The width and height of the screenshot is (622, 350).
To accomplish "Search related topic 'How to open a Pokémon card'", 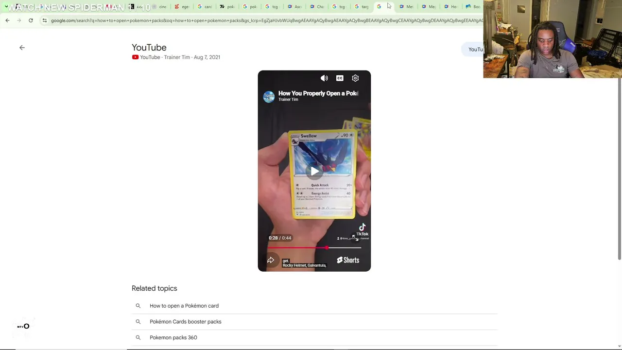I will click(x=184, y=306).
